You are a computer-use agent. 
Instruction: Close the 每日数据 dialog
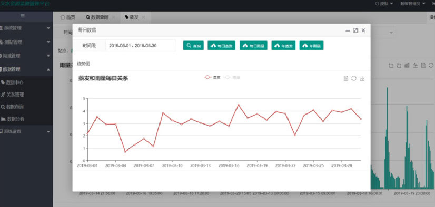pos(363,30)
